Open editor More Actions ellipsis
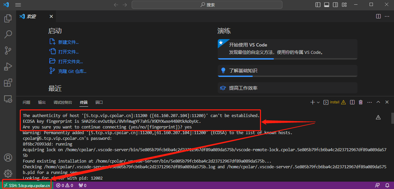The height and width of the screenshot is (189, 394). click(x=387, y=16)
